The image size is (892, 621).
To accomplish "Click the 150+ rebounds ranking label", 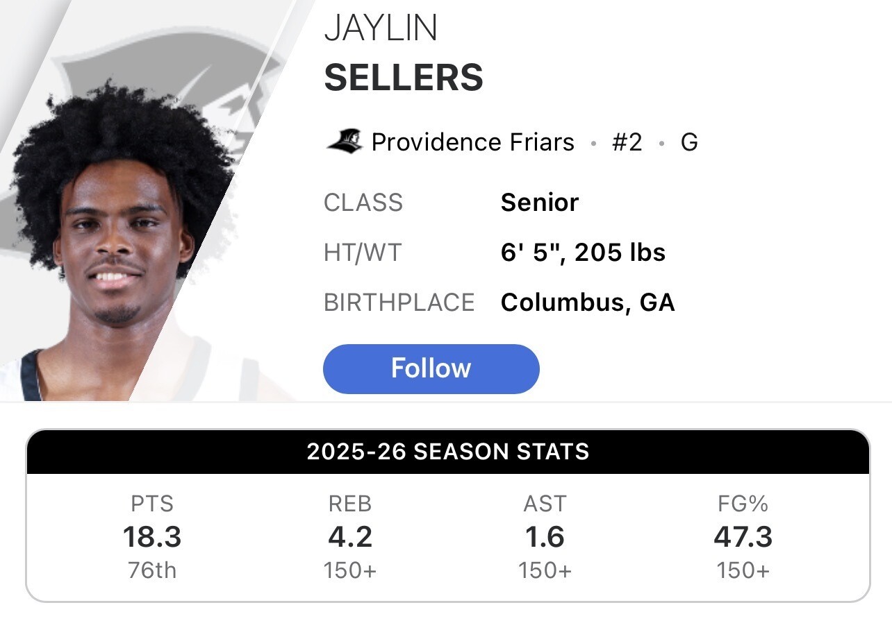I will 350,570.
